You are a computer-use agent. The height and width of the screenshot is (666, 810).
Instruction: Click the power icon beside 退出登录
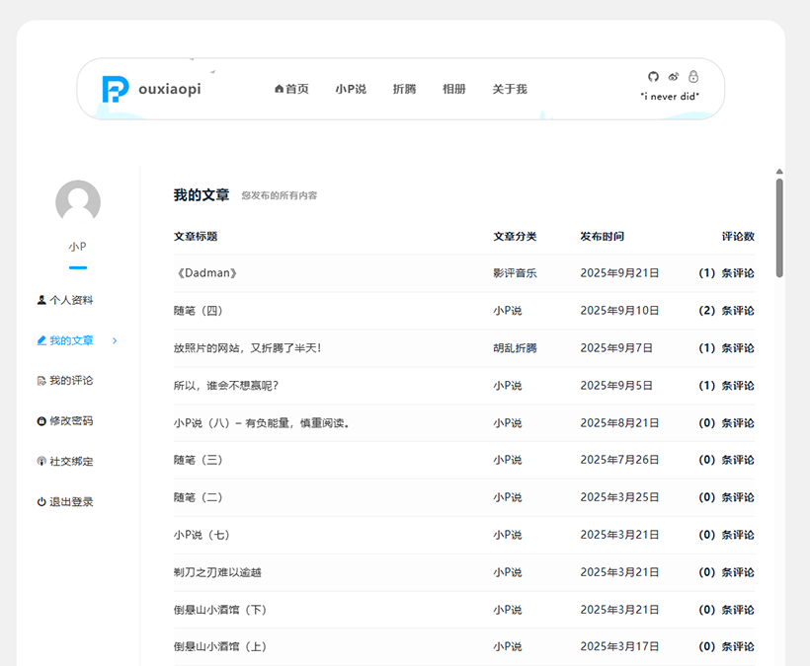click(x=41, y=502)
